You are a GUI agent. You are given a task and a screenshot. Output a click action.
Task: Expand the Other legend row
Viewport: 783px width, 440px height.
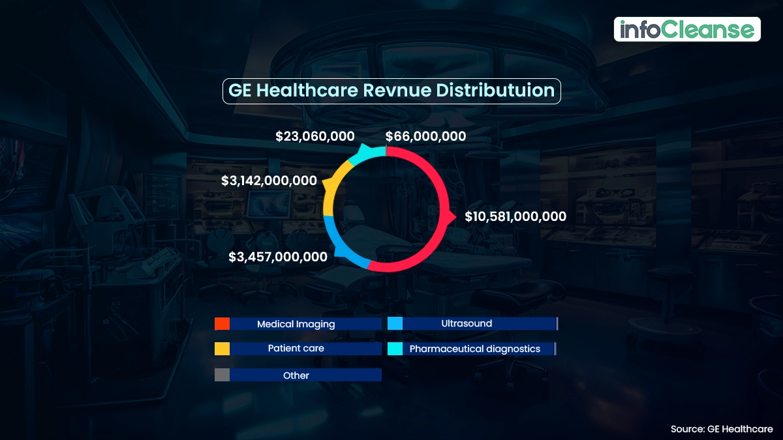[x=297, y=375]
